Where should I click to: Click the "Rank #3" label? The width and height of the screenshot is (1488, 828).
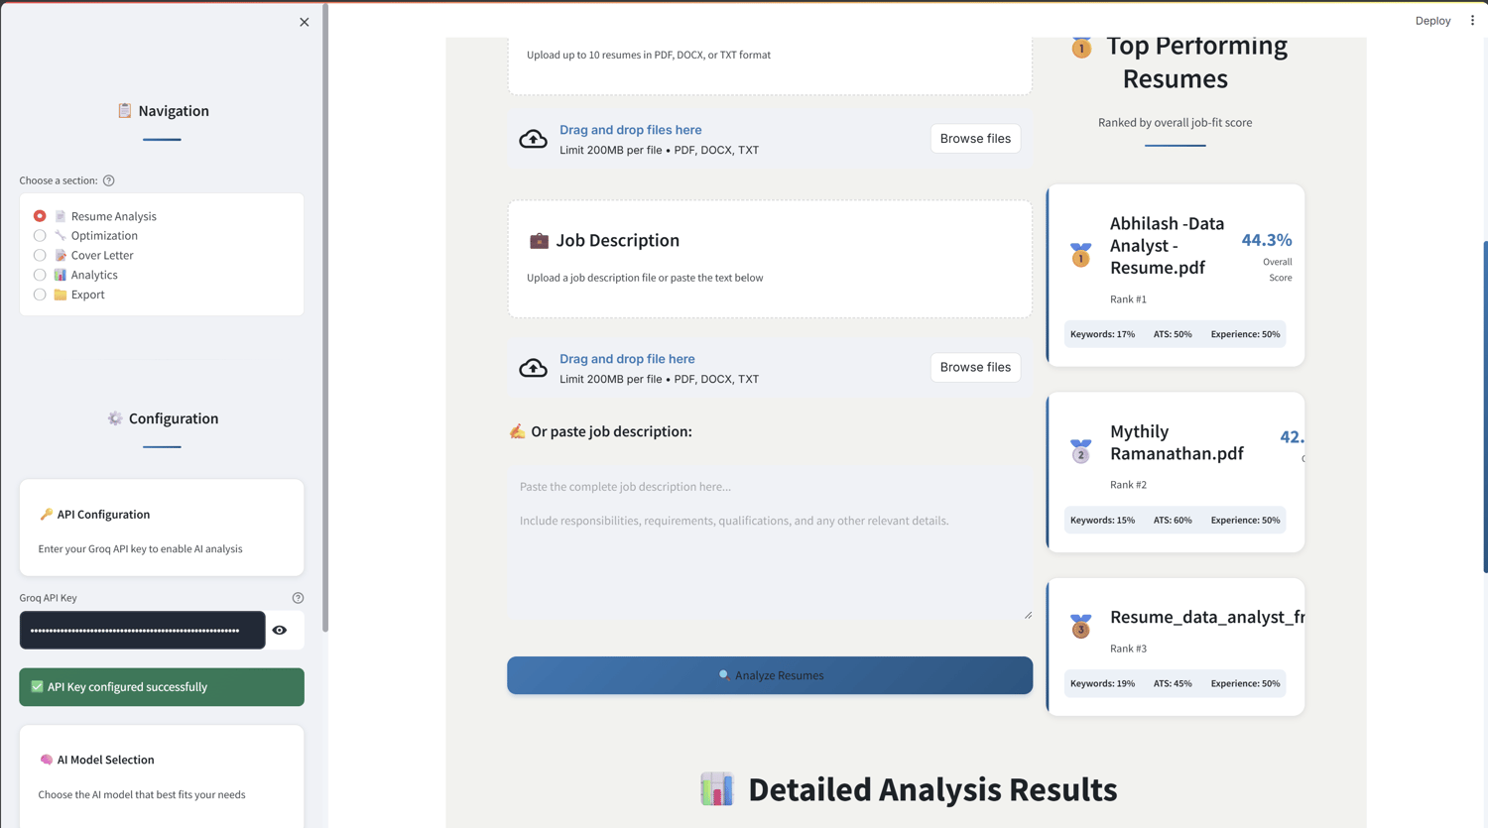(1128, 649)
